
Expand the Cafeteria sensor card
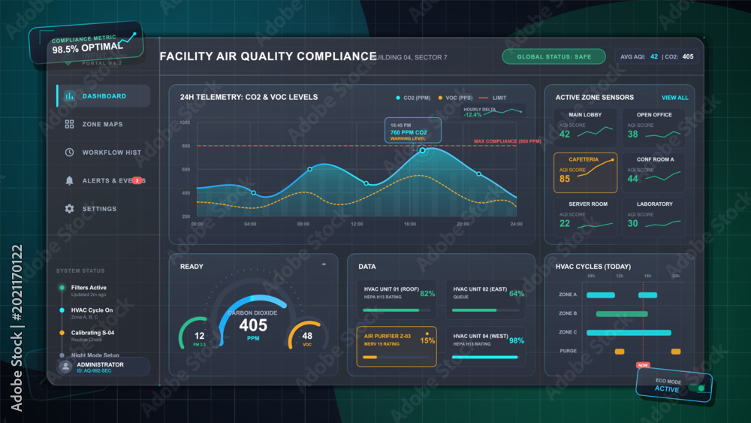585,173
